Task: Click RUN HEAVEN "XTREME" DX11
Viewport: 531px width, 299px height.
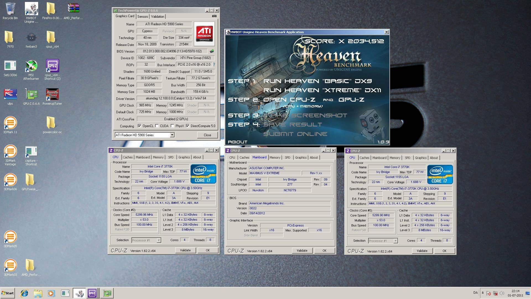Action: click(x=322, y=90)
